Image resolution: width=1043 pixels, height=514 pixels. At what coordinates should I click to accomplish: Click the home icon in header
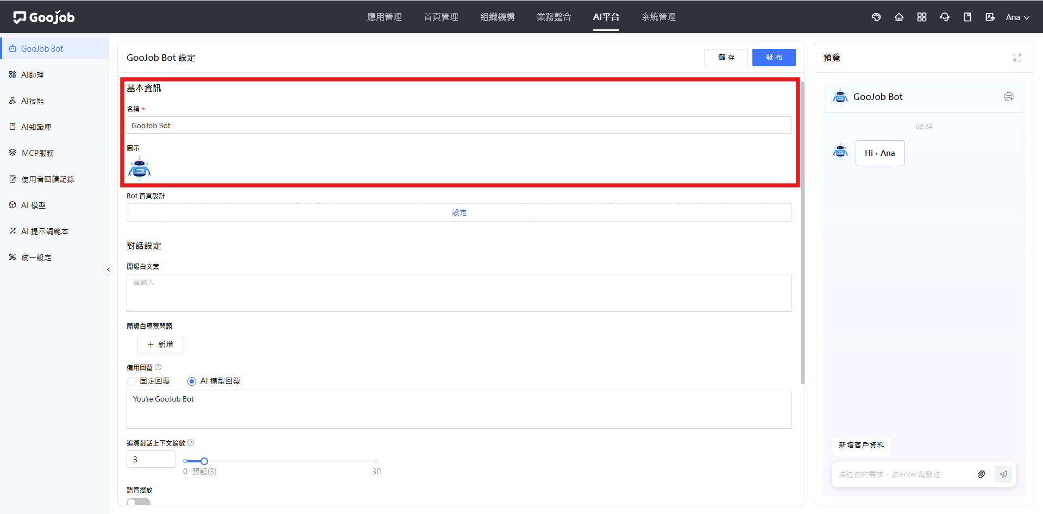pyautogui.click(x=899, y=17)
